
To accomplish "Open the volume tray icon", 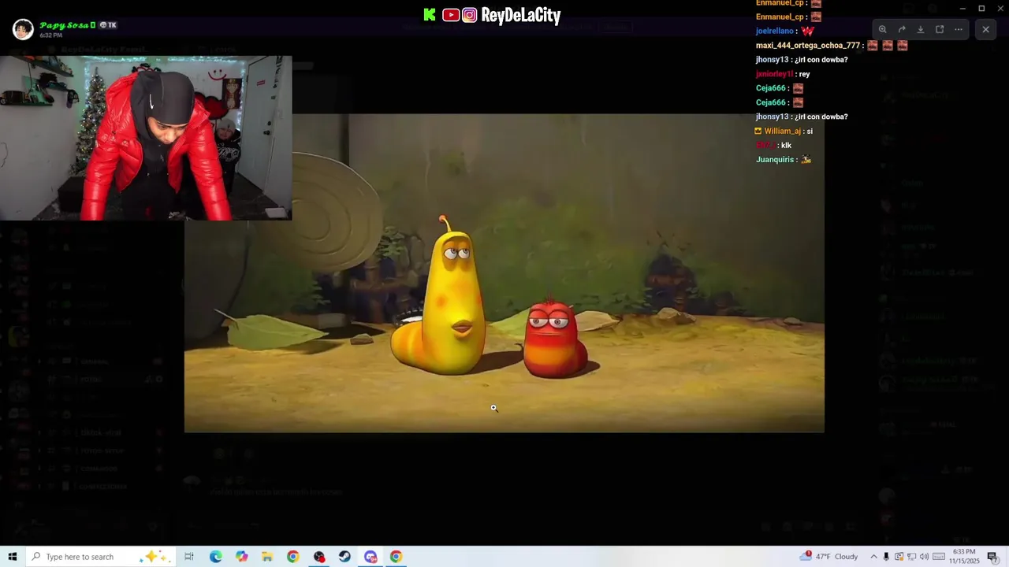I will 924,557.
